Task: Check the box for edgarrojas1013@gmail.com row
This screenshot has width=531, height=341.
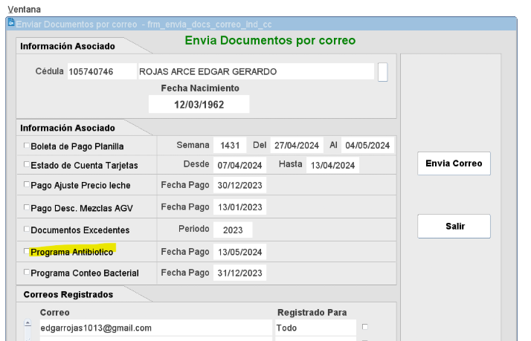Action: click(364, 327)
